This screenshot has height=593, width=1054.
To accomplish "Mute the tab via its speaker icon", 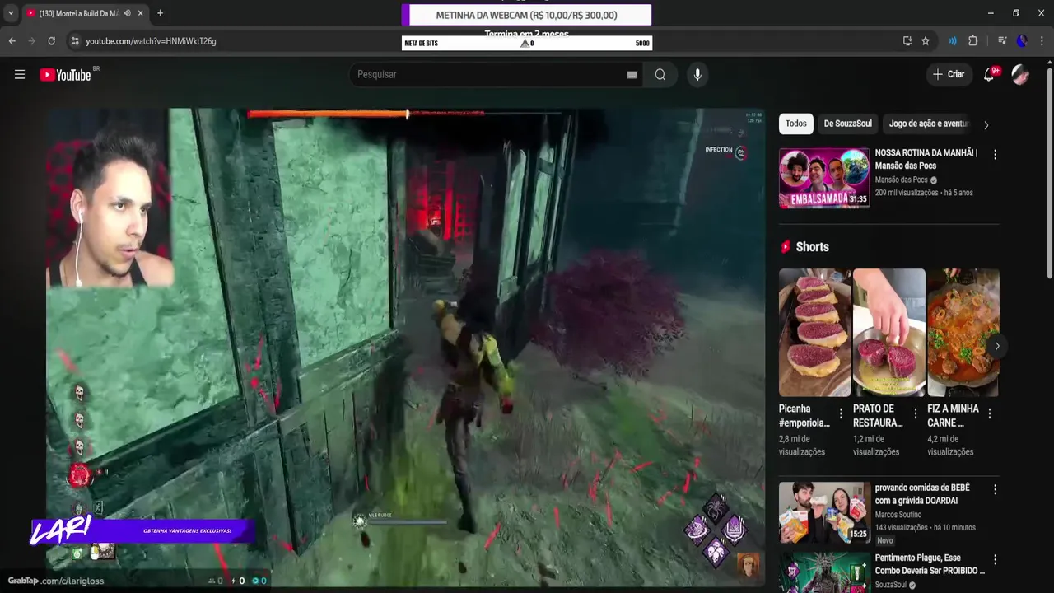I will (127, 13).
